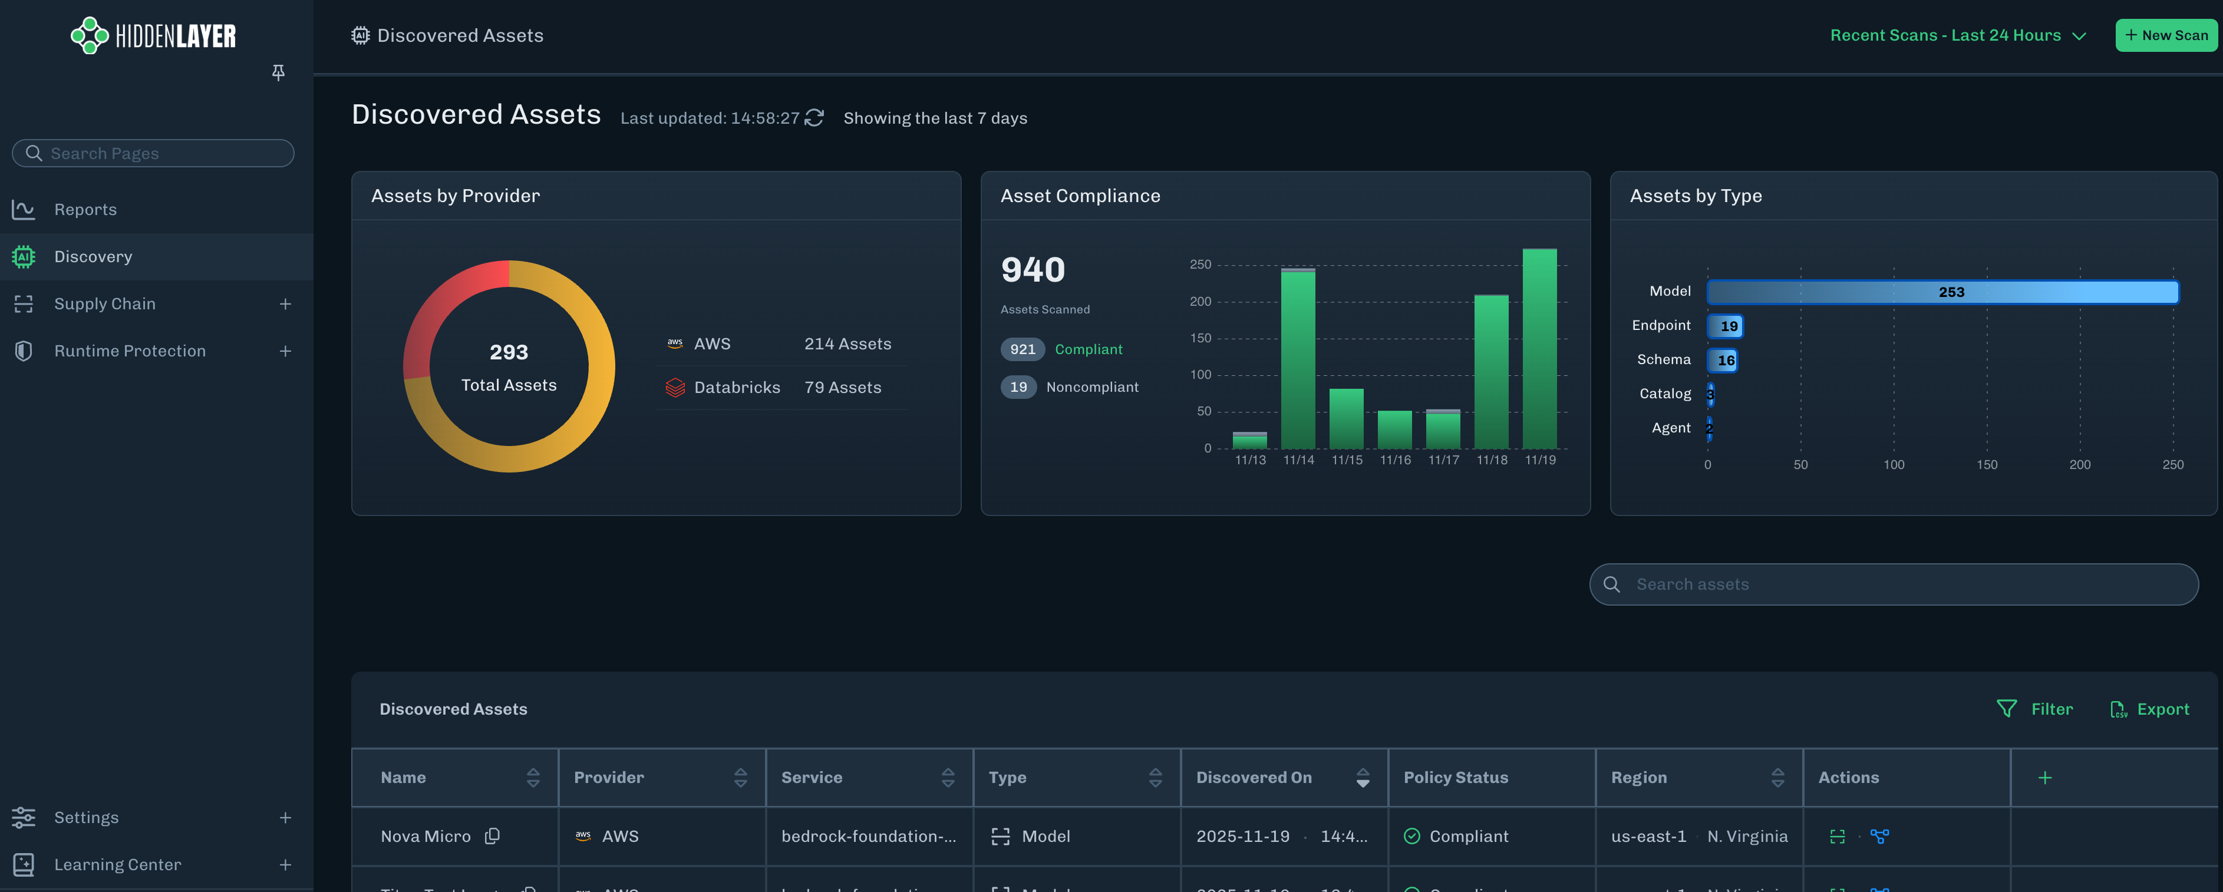Click the Runtime Protection shield icon
Image resolution: width=2223 pixels, height=892 pixels.
[22, 350]
